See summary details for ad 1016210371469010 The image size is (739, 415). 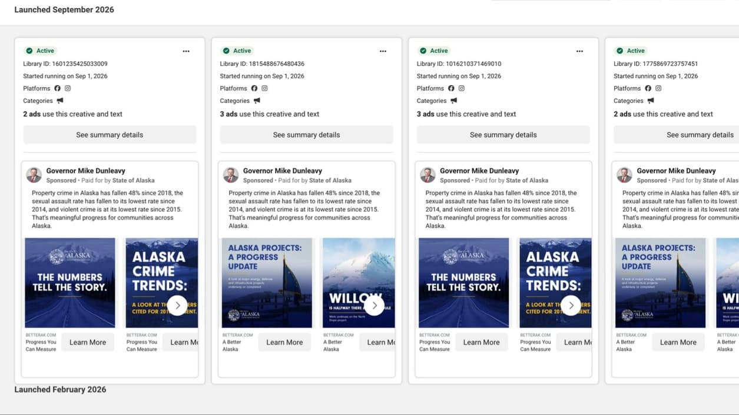point(503,135)
